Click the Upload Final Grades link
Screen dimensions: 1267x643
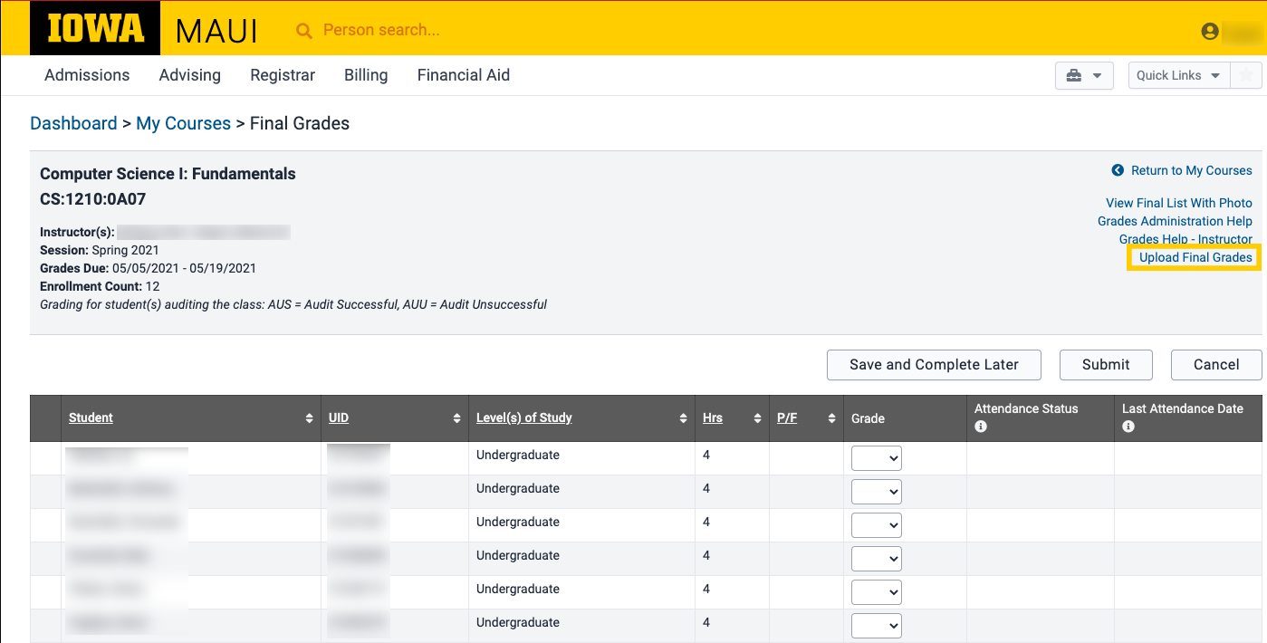click(x=1195, y=258)
